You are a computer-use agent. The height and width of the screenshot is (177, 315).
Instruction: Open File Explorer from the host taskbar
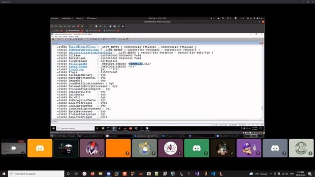point(100,174)
